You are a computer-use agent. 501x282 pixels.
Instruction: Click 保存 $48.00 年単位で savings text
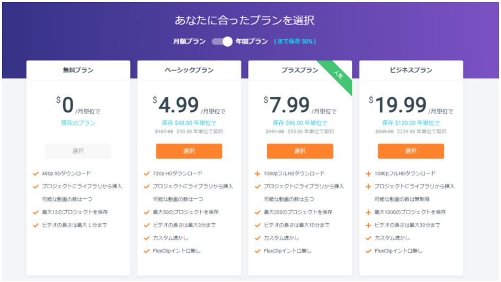pyautogui.click(x=189, y=123)
